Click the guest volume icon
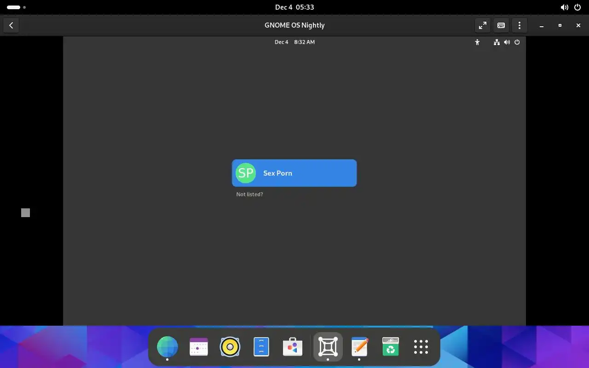Image resolution: width=589 pixels, height=368 pixels. coord(507,42)
